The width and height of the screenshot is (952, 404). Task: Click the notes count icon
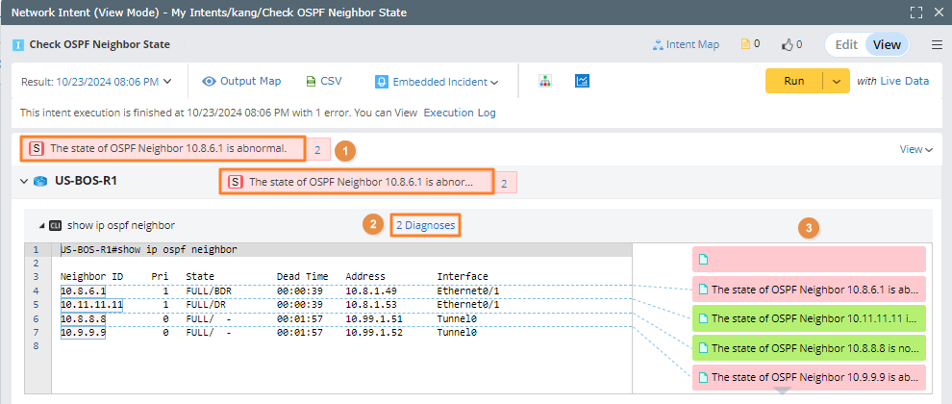(x=744, y=44)
